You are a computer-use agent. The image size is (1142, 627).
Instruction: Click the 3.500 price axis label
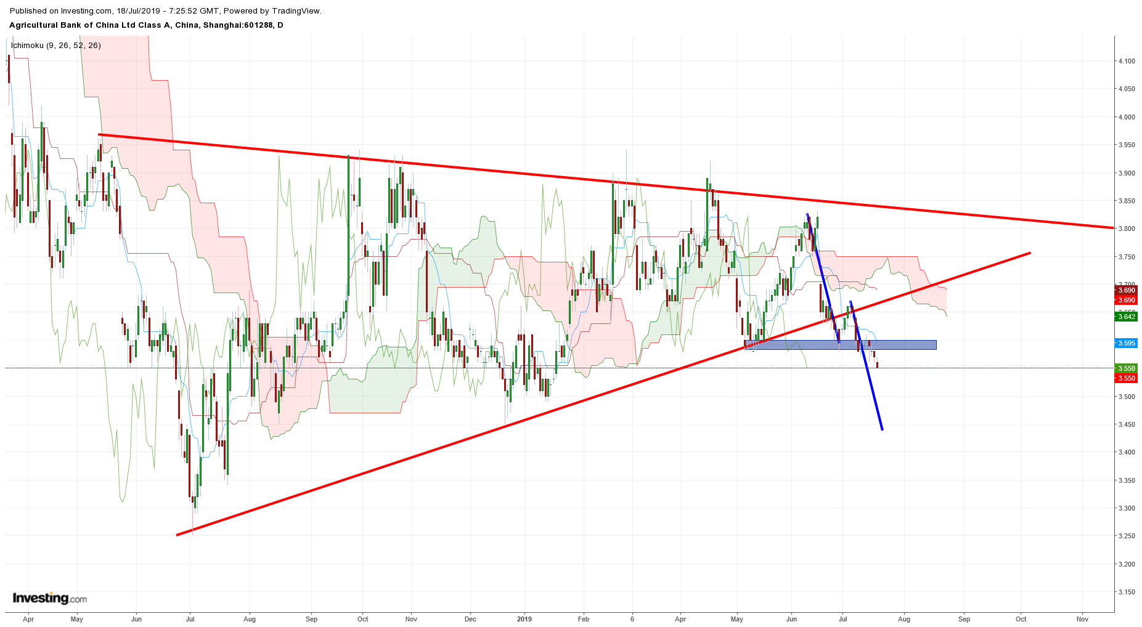point(1127,397)
